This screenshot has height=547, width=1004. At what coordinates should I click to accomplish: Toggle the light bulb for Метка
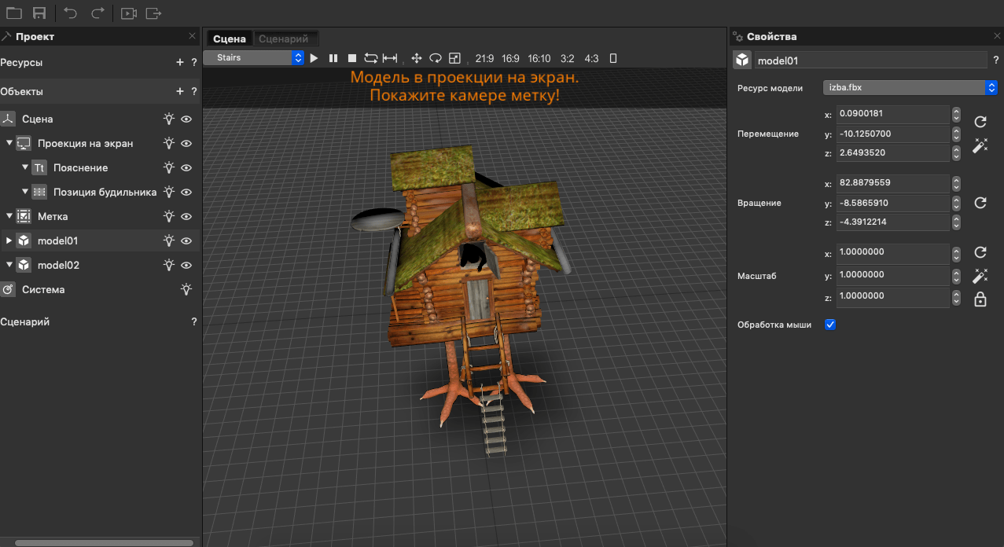[x=168, y=217]
